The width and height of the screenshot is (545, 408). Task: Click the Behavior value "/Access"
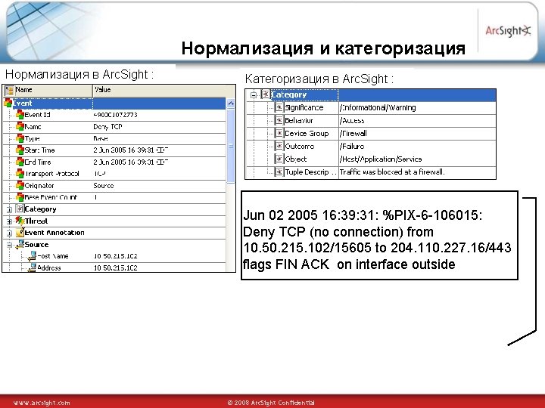point(352,120)
